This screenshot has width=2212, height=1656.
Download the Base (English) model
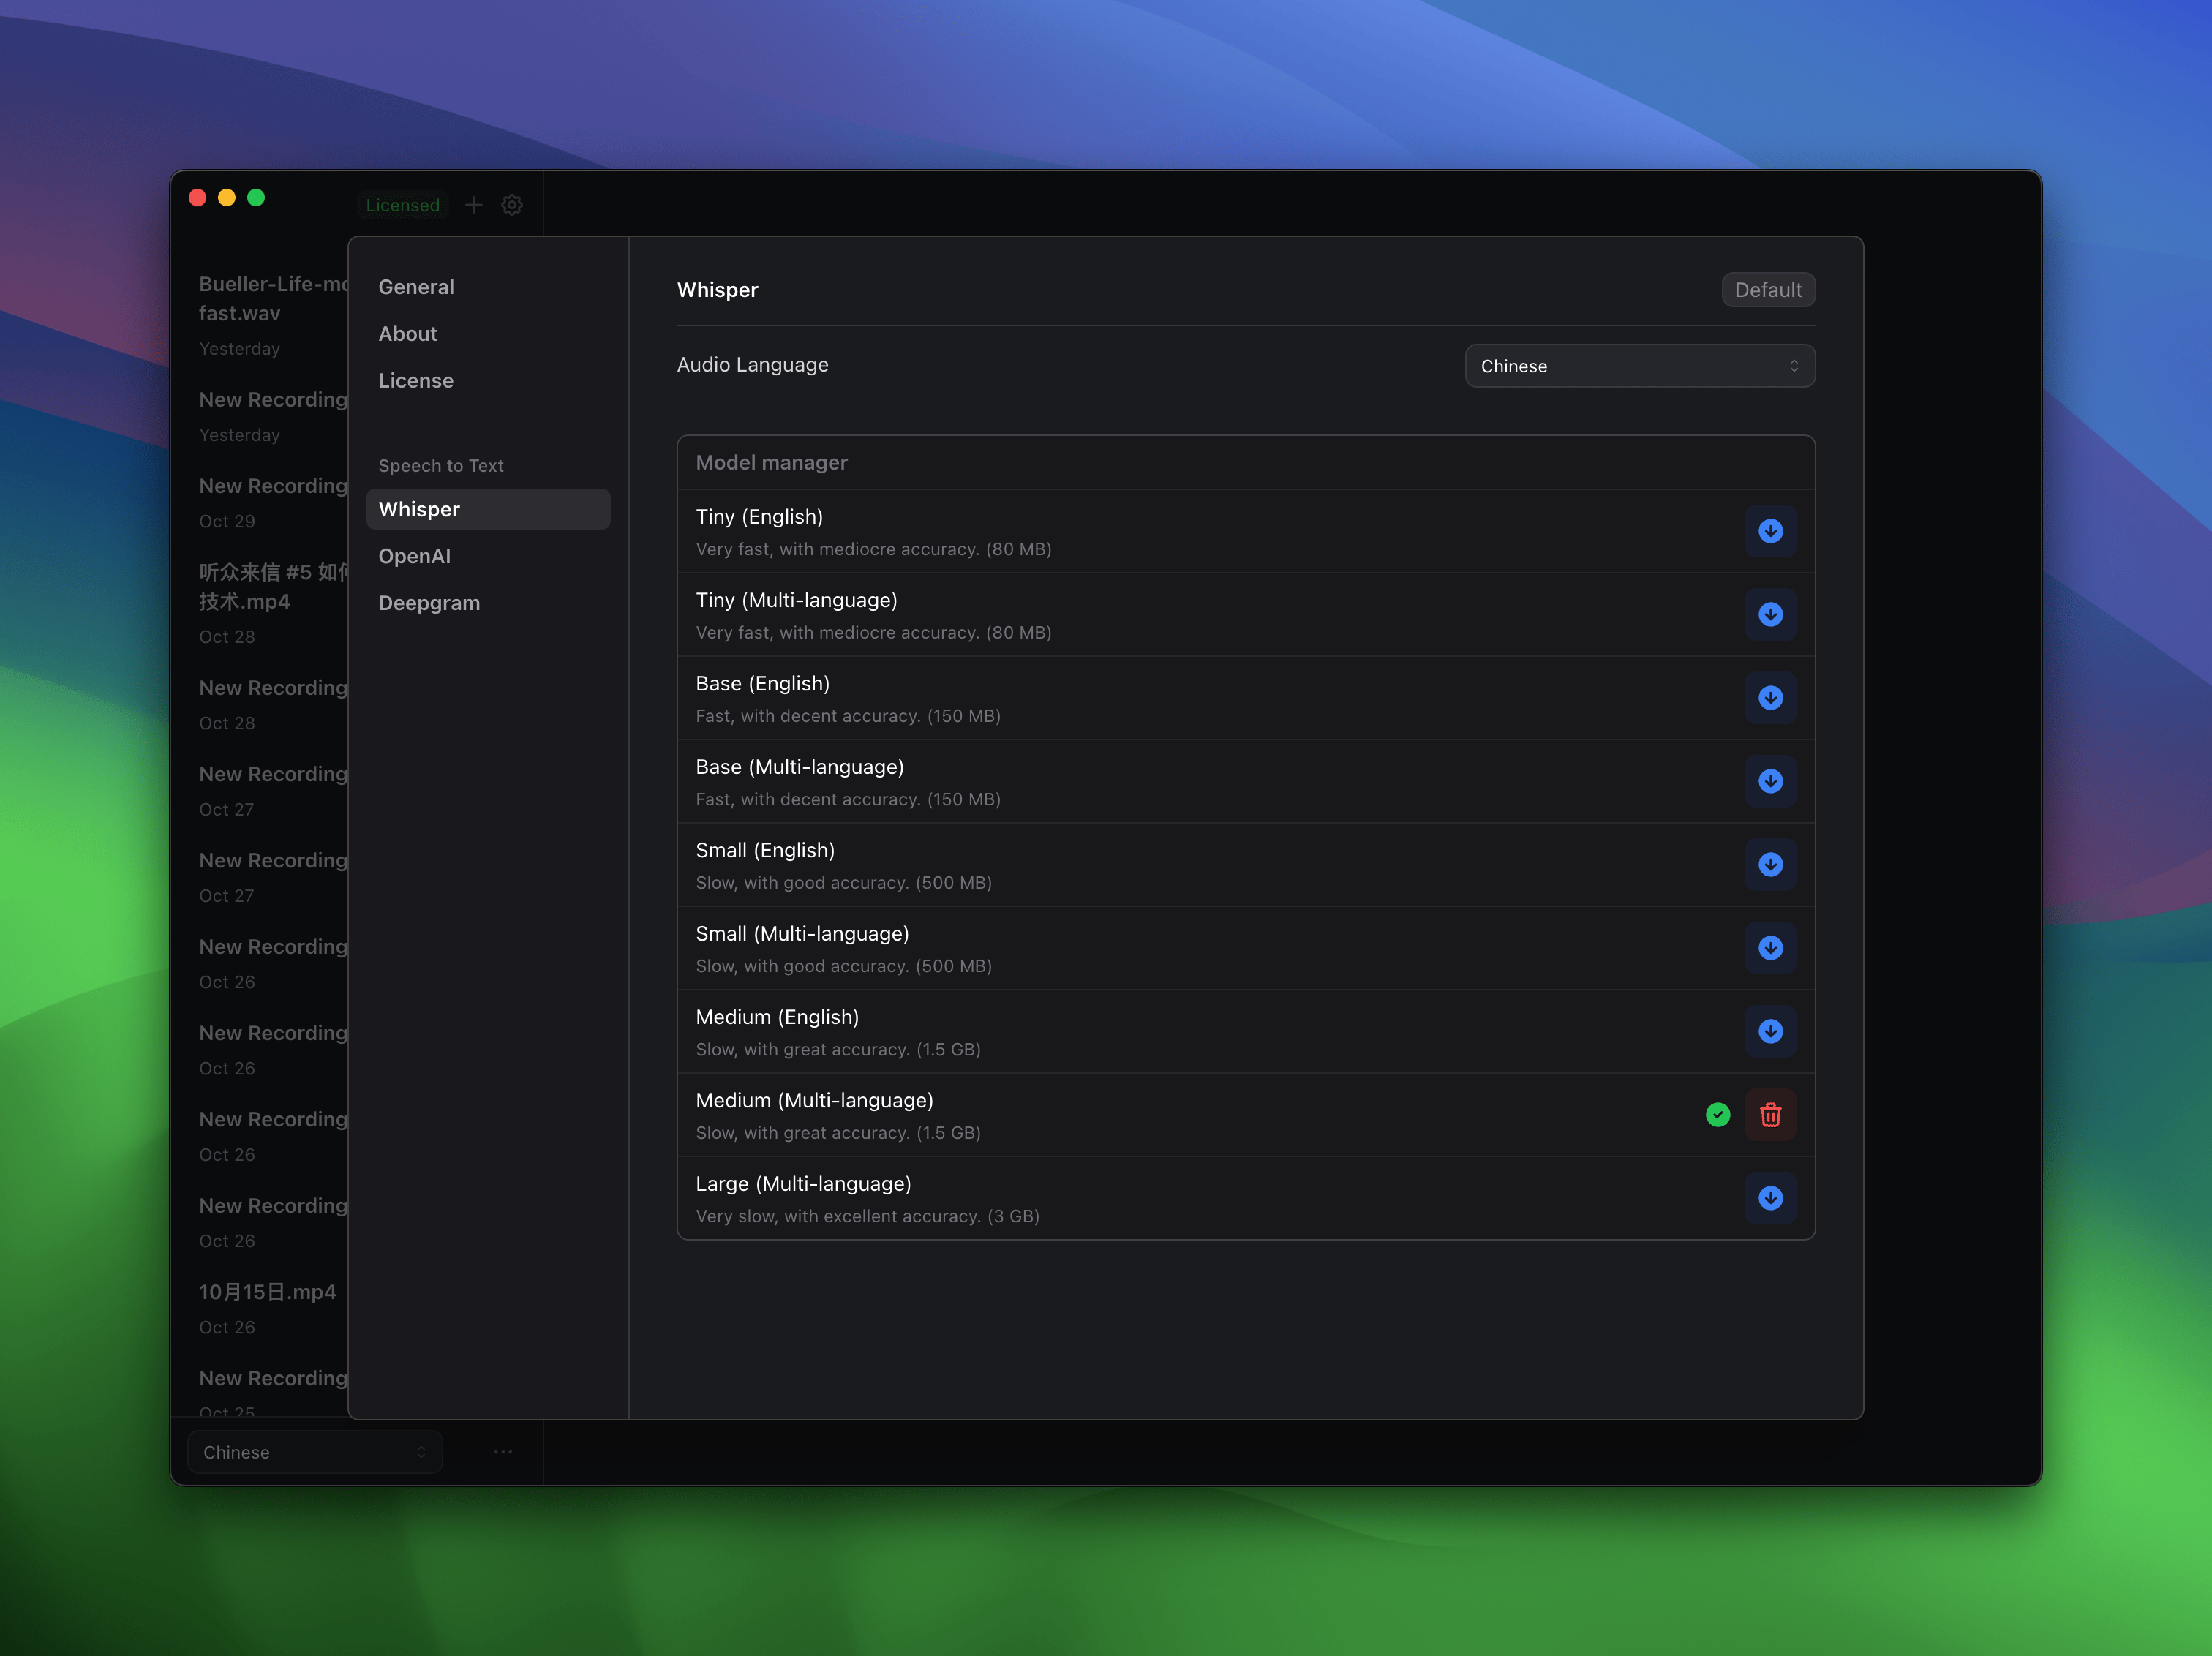(1770, 698)
